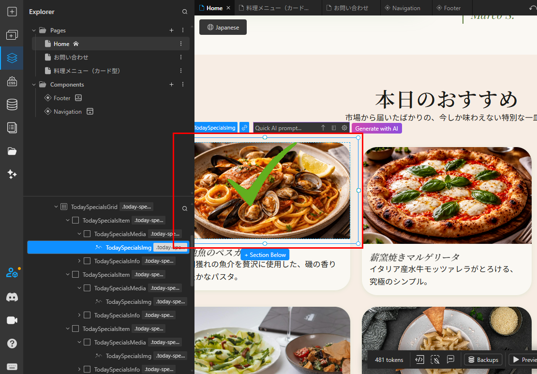Click the Discord icon in sidebar
This screenshot has height=374, width=537.
[12, 297]
